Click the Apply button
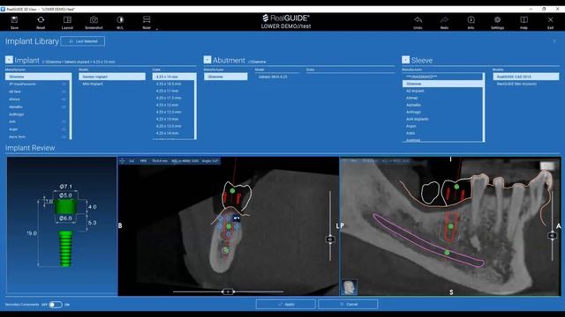This screenshot has height=317, width=565. [x=286, y=305]
